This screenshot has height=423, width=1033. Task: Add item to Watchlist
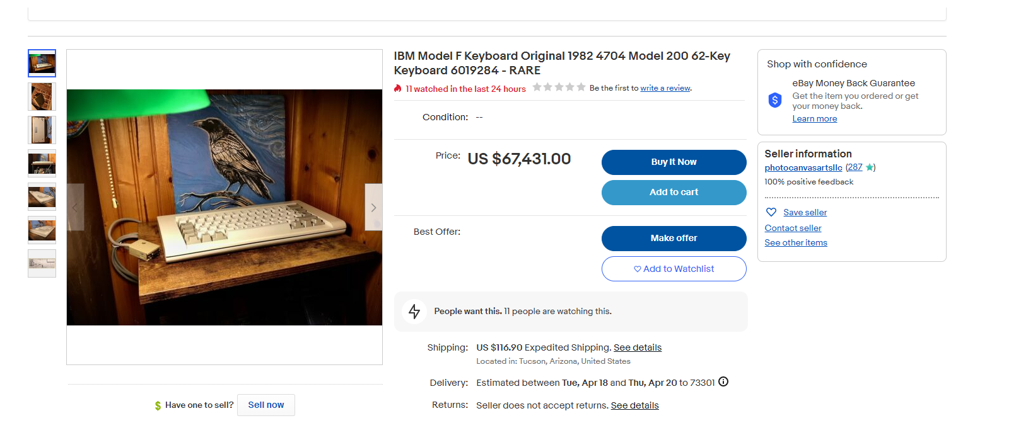pyautogui.click(x=674, y=269)
